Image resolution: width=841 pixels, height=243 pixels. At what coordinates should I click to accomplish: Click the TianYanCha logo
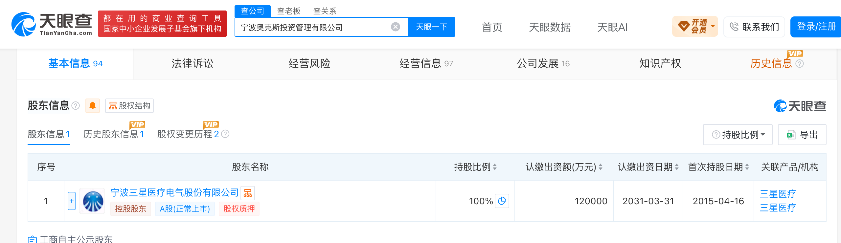pos(52,24)
